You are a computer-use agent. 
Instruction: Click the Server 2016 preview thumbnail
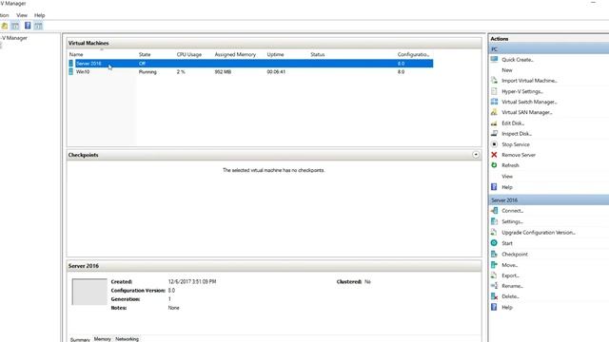(89, 292)
